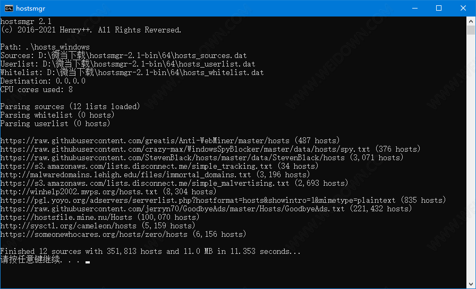Click the winhelp2002 mvps hosts URL
The width and height of the screenshot is (476, 289).
(79, 192)
